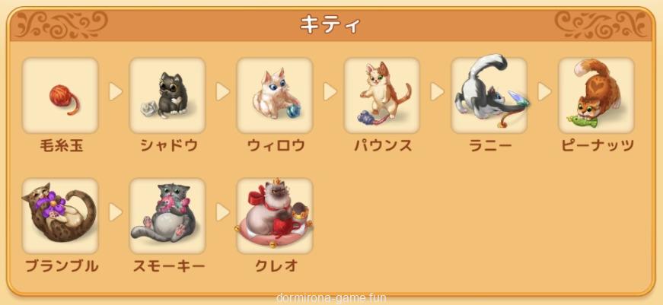Click the ピーナッツ text label
This screenshot has width=663, height=305.
[598, 146]
